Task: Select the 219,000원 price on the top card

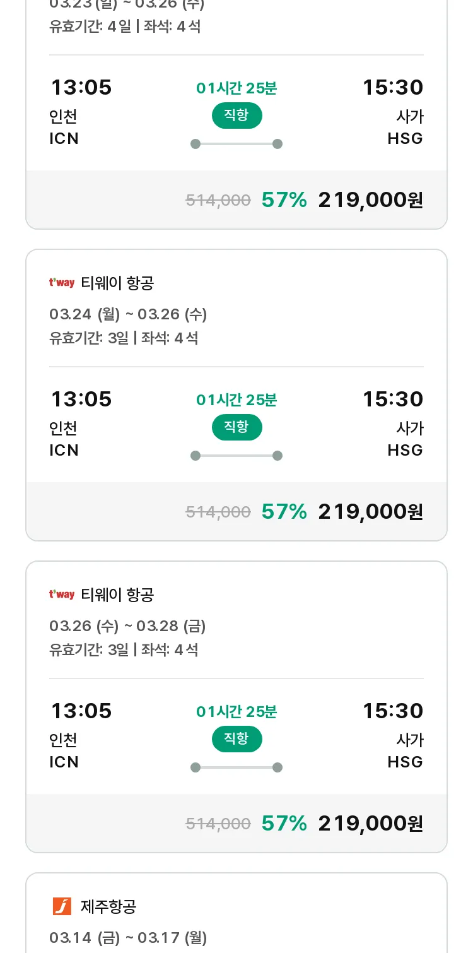Action: coord(370,200)
